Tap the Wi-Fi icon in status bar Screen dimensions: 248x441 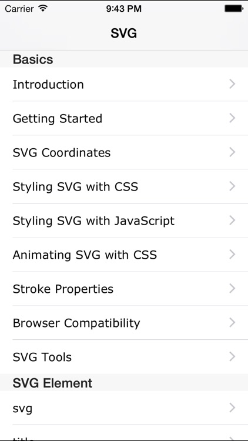[x=43, y=8]
